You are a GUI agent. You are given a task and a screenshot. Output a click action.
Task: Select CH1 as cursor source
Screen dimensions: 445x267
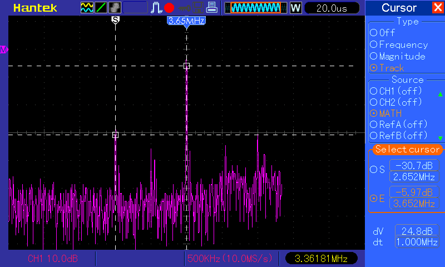point(373,91)
